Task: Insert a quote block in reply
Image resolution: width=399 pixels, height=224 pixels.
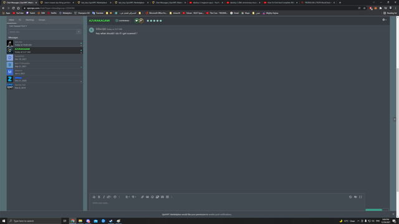Action: tap(162, 197)
